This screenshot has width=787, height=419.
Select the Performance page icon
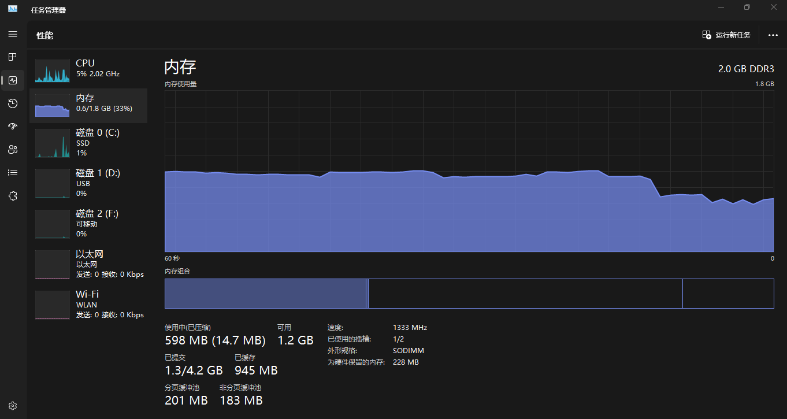(x=13, y=80)
